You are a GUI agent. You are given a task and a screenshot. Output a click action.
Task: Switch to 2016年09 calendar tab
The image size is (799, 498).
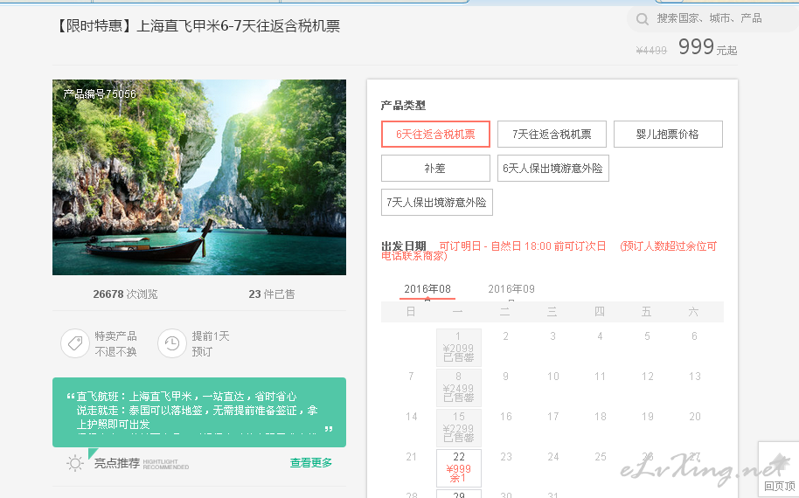tap(511, 289)
